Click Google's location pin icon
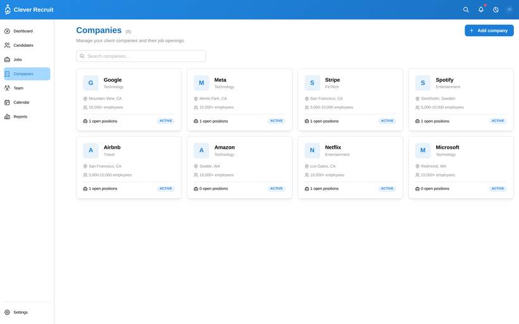Image resolution: width=519 pixels, height=324 pixels. click(85, 99)
